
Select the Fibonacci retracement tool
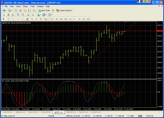[x=32, y=19]
